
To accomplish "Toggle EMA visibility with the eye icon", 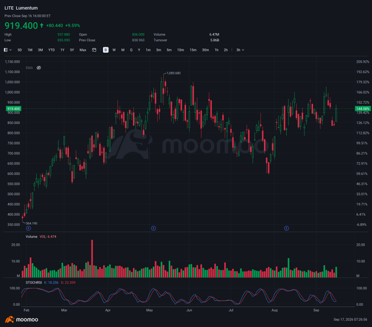I will 39,68.
